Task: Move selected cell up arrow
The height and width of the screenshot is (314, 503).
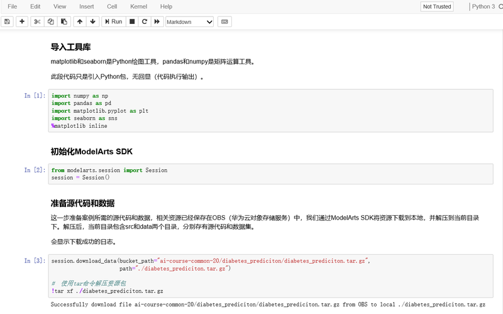Action: point(80,21)
